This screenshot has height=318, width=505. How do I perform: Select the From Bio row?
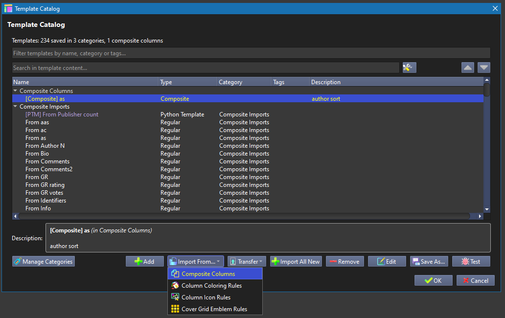coord(248,154)
